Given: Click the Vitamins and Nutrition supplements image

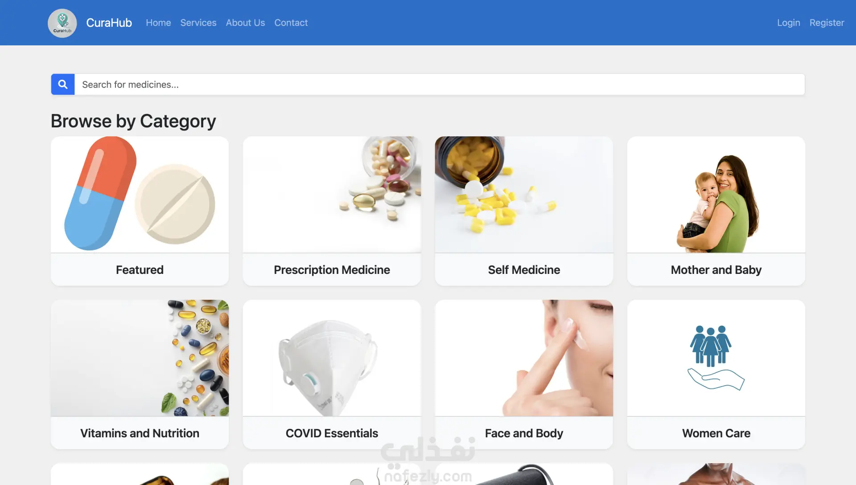Looking at the screenshot, I should (x=140, y=358).
